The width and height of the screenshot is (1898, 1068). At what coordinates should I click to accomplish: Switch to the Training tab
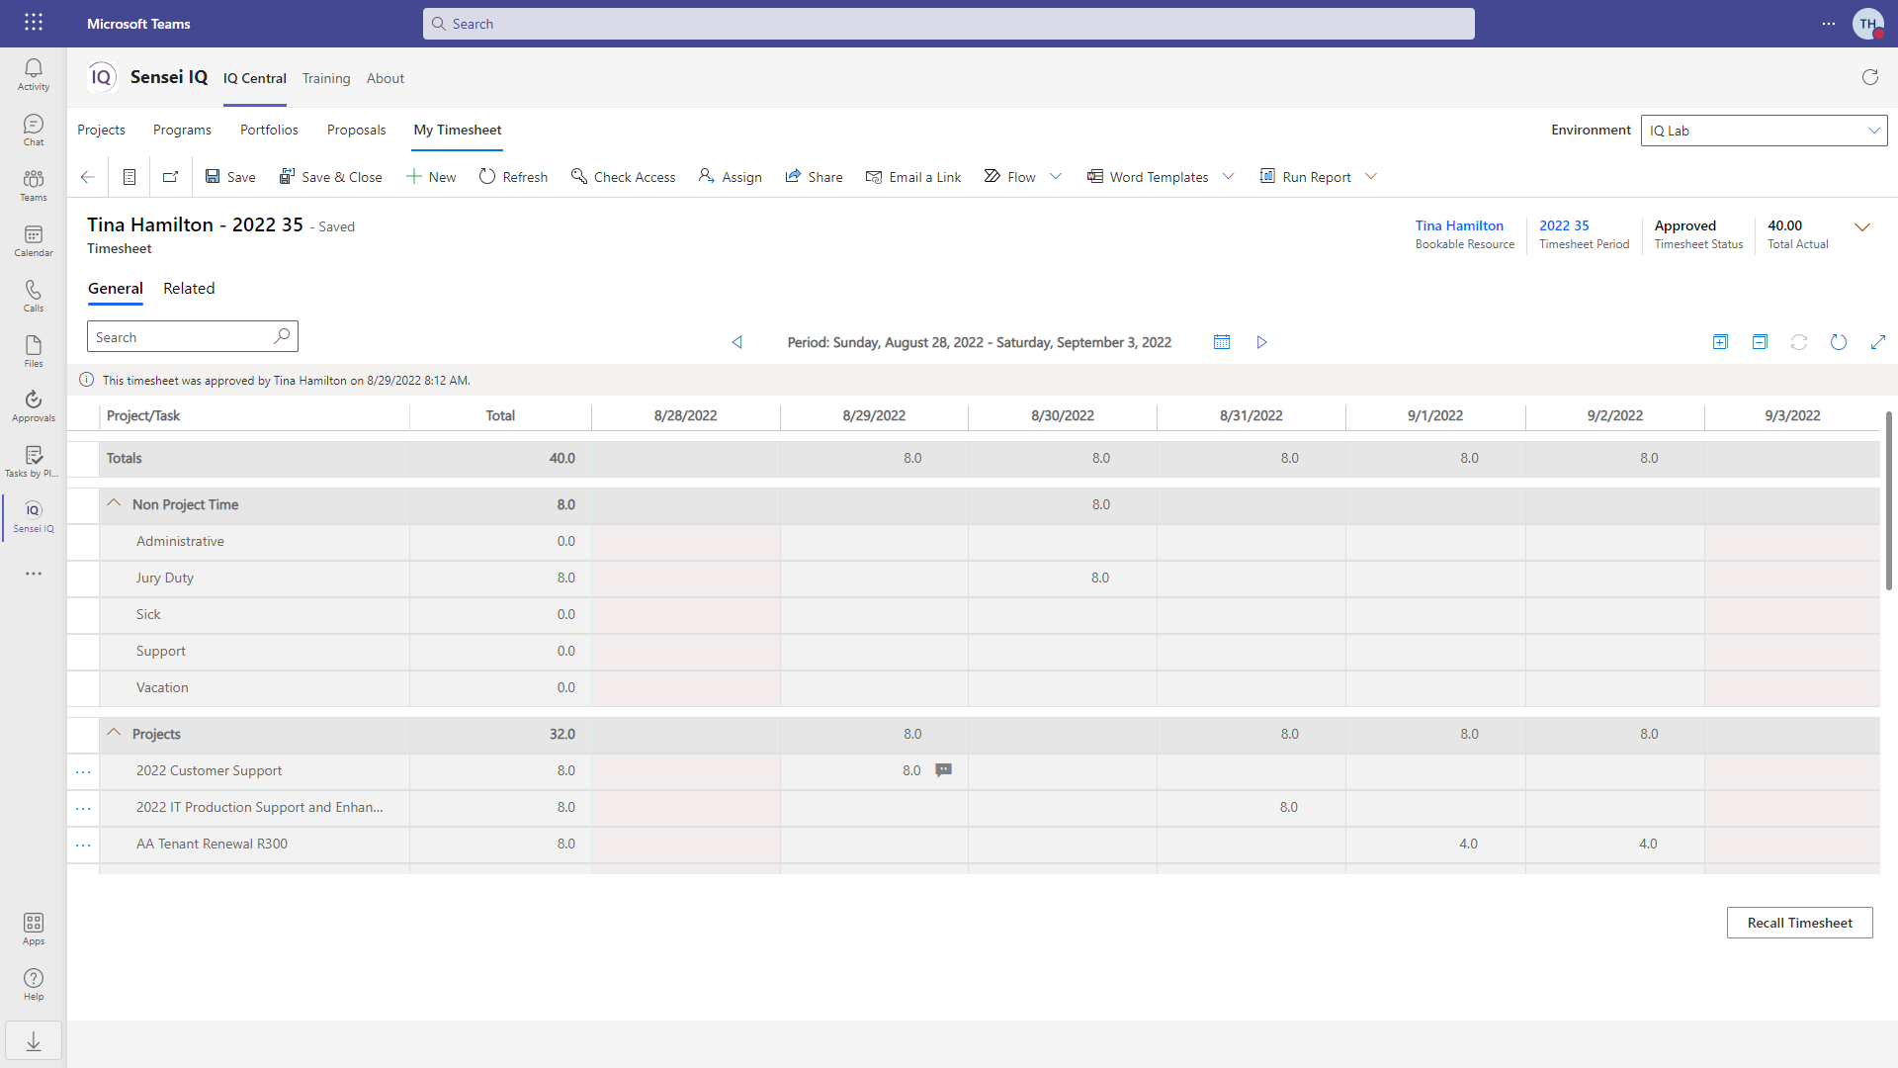326,78
